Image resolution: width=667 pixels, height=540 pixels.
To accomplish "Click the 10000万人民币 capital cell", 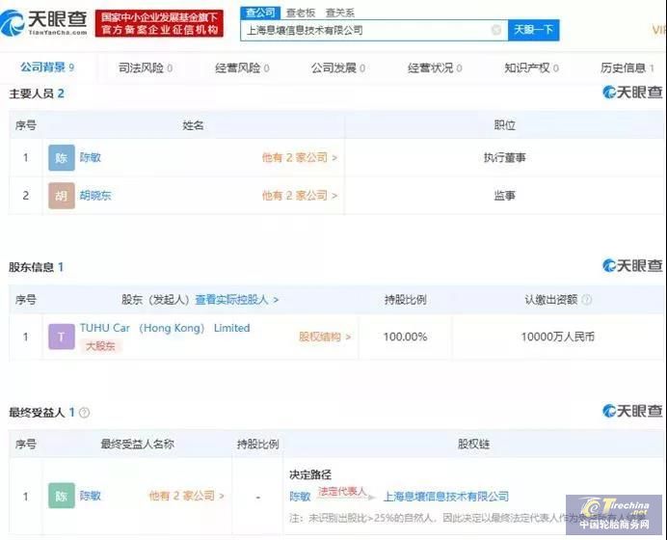I will (558, 337).
